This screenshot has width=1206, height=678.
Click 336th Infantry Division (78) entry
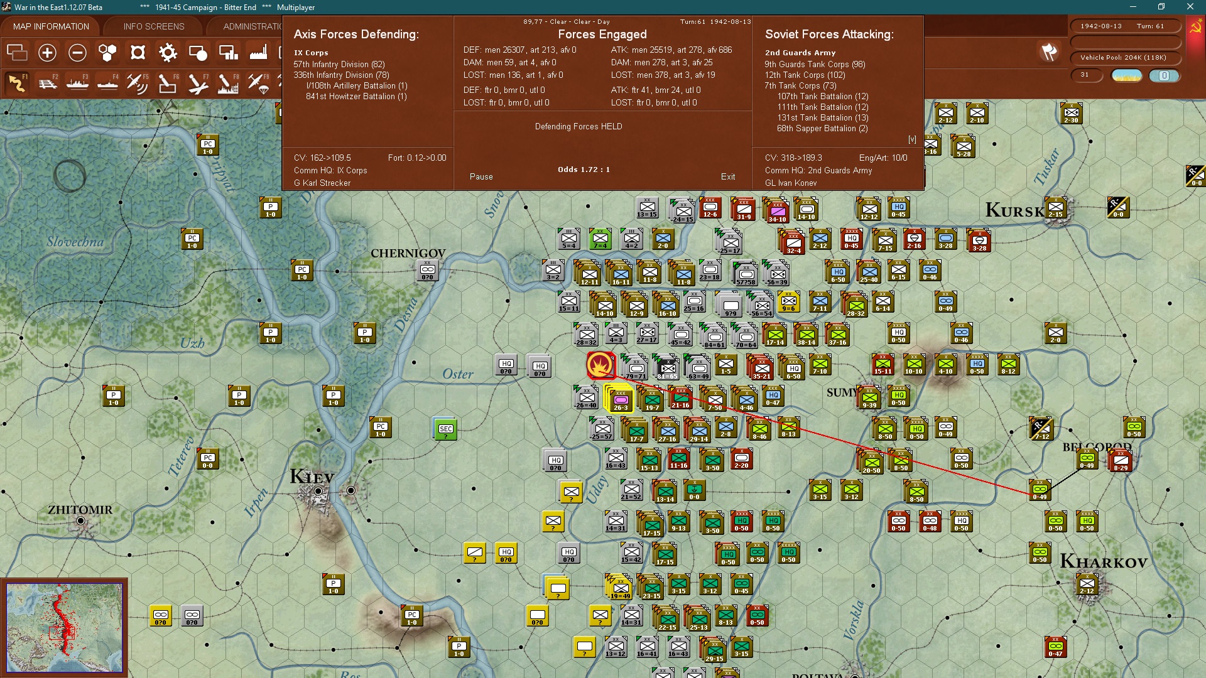(341, 75)
